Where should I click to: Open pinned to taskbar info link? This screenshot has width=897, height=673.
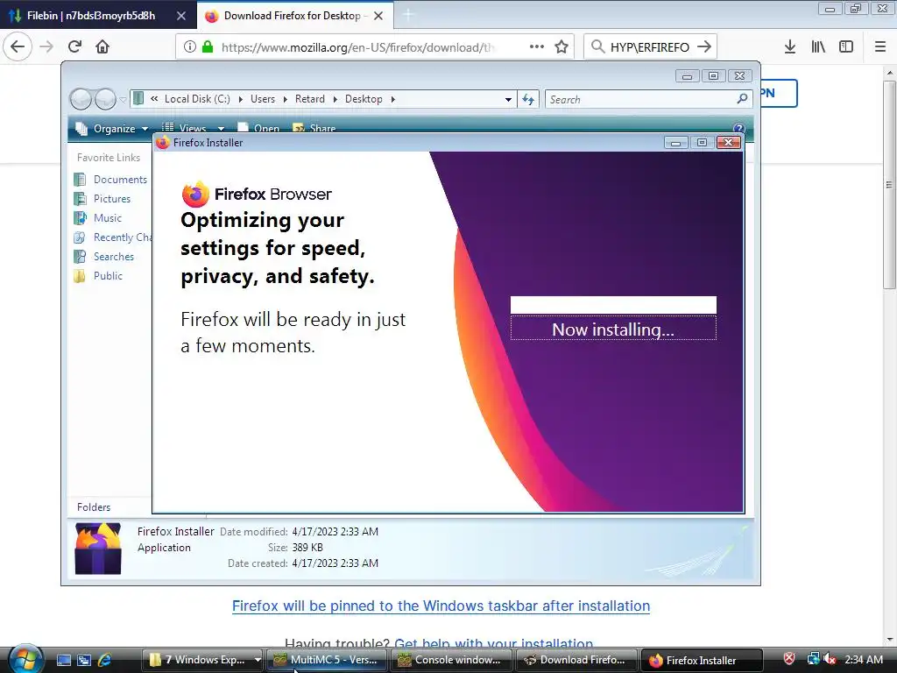[441, 606]
